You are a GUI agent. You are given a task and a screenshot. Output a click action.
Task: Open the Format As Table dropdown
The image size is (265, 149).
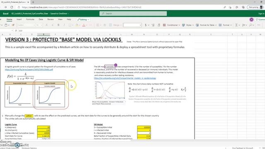pyautogui.click(x=207, y=25)
